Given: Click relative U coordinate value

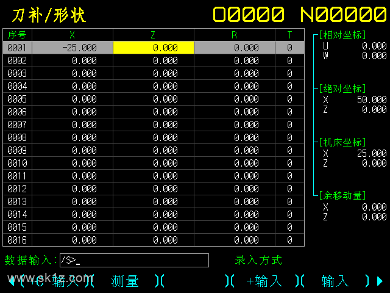Looking at the screenshot, I should click(x=374, y=46).
